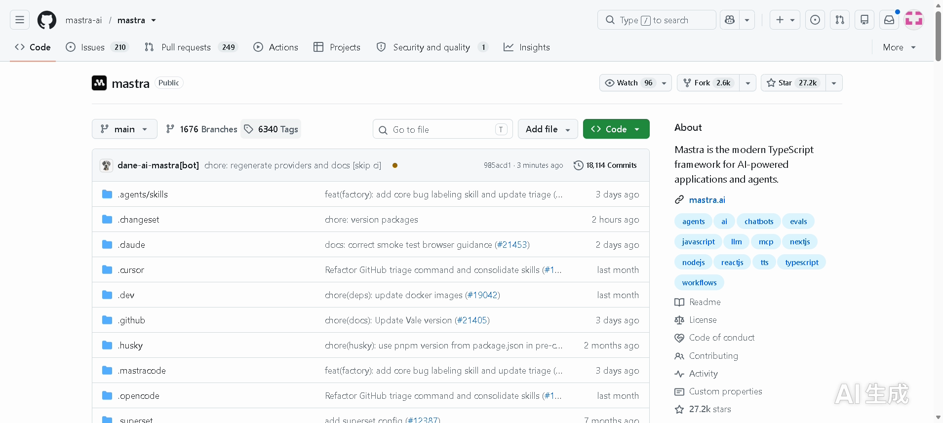The height and width of the screenshot is (423, 943).
Task: Open the Star lists dropdown arrow
Action: pyautogui.click(x=834, y=83)
